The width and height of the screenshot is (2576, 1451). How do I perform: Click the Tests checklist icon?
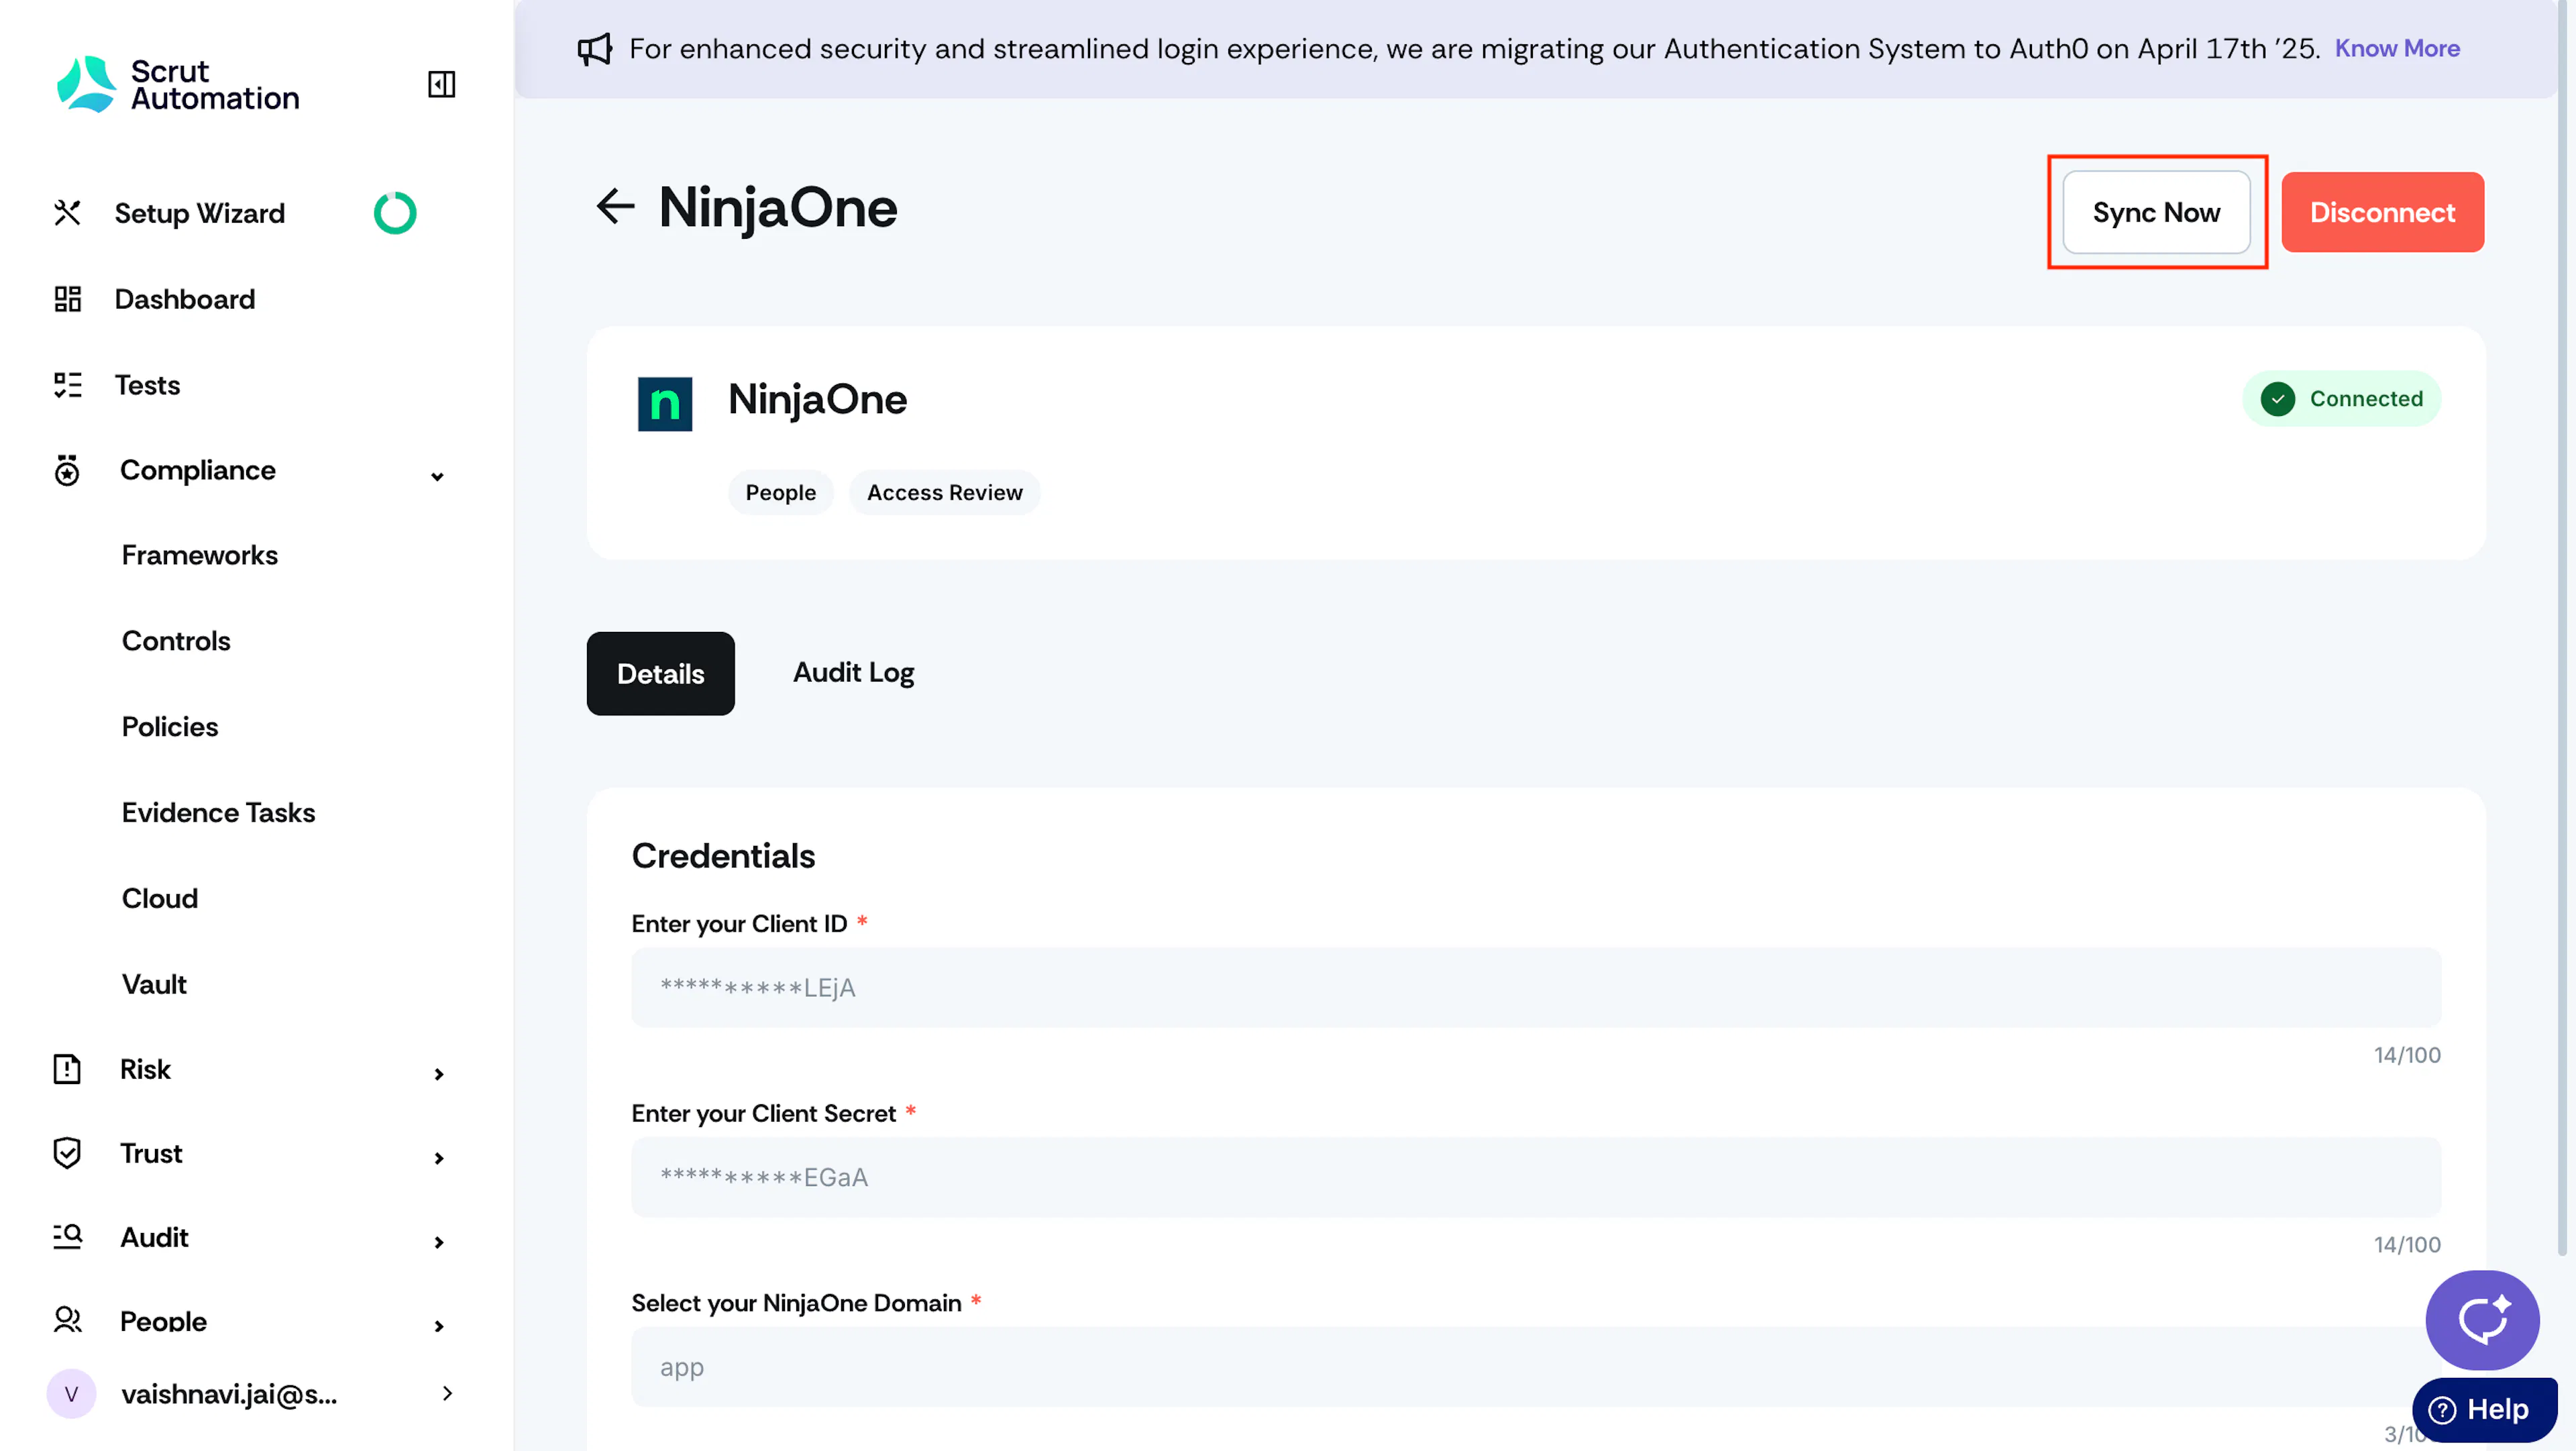pyautogui.click(x=67, y=385)
